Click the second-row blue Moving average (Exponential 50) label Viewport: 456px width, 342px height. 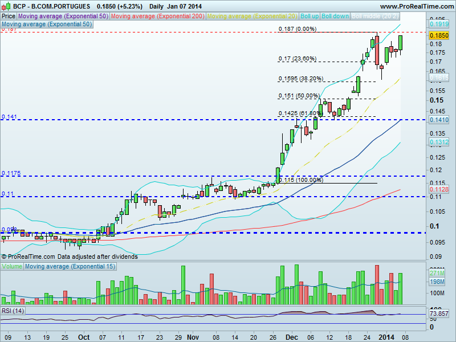tap(47, 24)
